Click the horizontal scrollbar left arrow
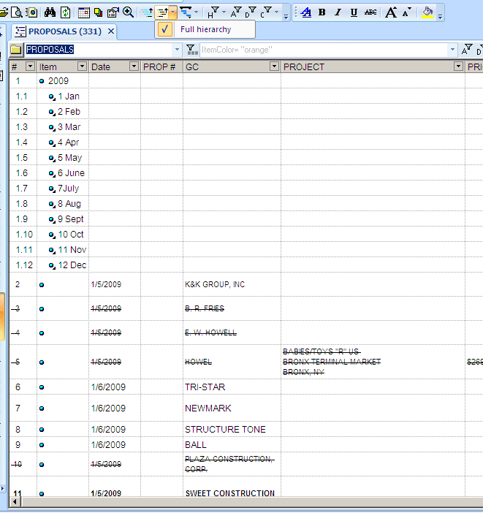The height and width of the screenshot is (513, 483). click(15, 501)
